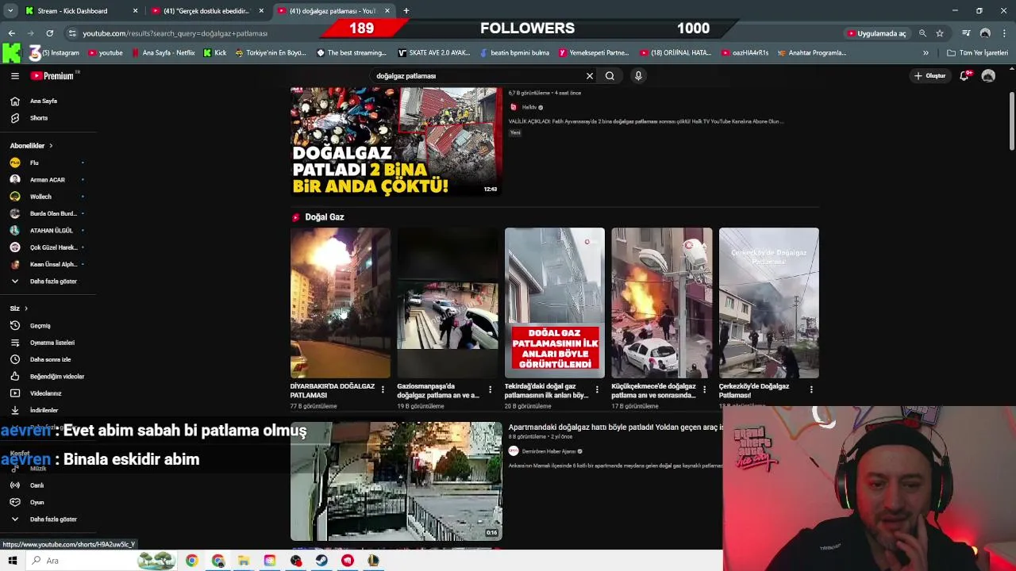Image resolution: width=1016 pixels, height=571 pixels.
Task: Open the Arman ACAR subscription channel
Action: 46,180
